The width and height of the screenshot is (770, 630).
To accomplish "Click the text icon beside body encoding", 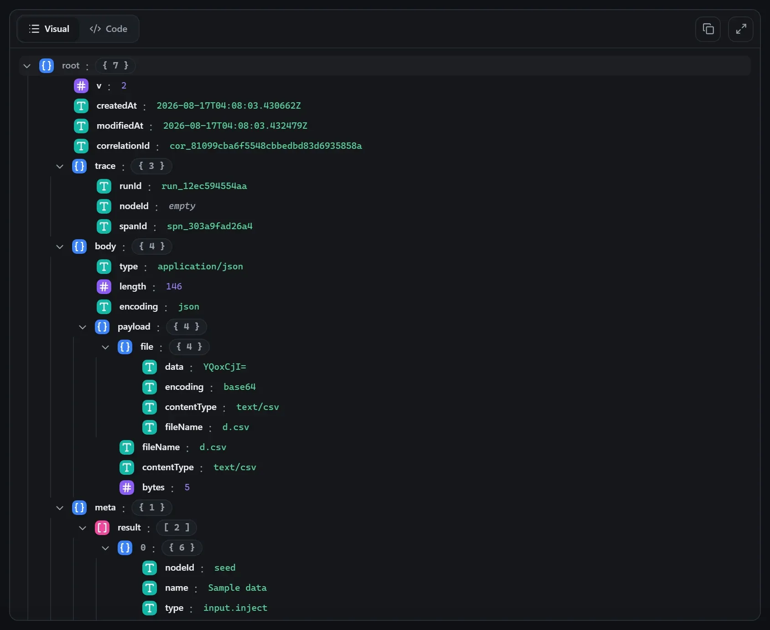I will [x=104, y=307].
